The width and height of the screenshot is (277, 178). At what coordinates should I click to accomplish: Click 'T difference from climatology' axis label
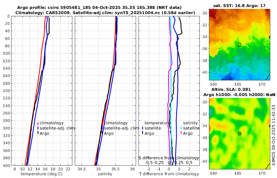click(x=169, y=174)
